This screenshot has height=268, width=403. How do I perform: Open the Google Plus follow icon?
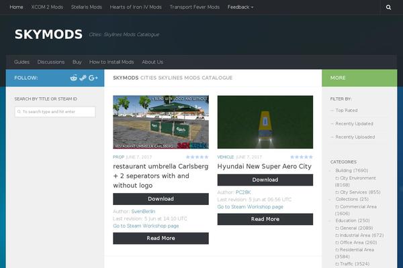93,78
